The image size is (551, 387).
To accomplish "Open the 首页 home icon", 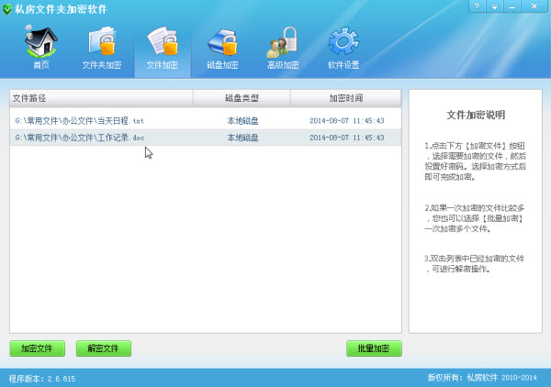I will 41,48.
